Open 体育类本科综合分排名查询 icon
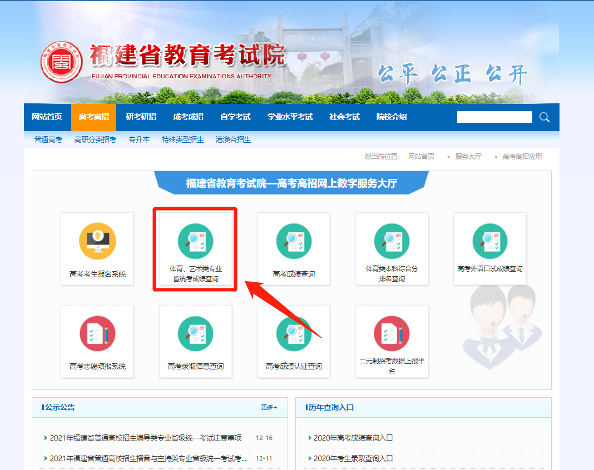 pyautogui.click(x=392, y=241)
